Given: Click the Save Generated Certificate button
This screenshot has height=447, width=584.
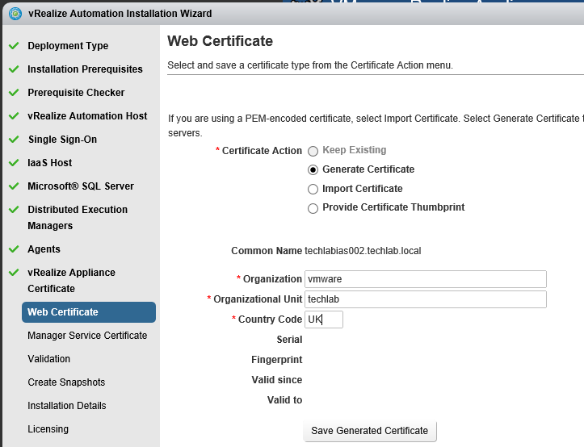Looking at the screenshot, I should pos(369,431).
